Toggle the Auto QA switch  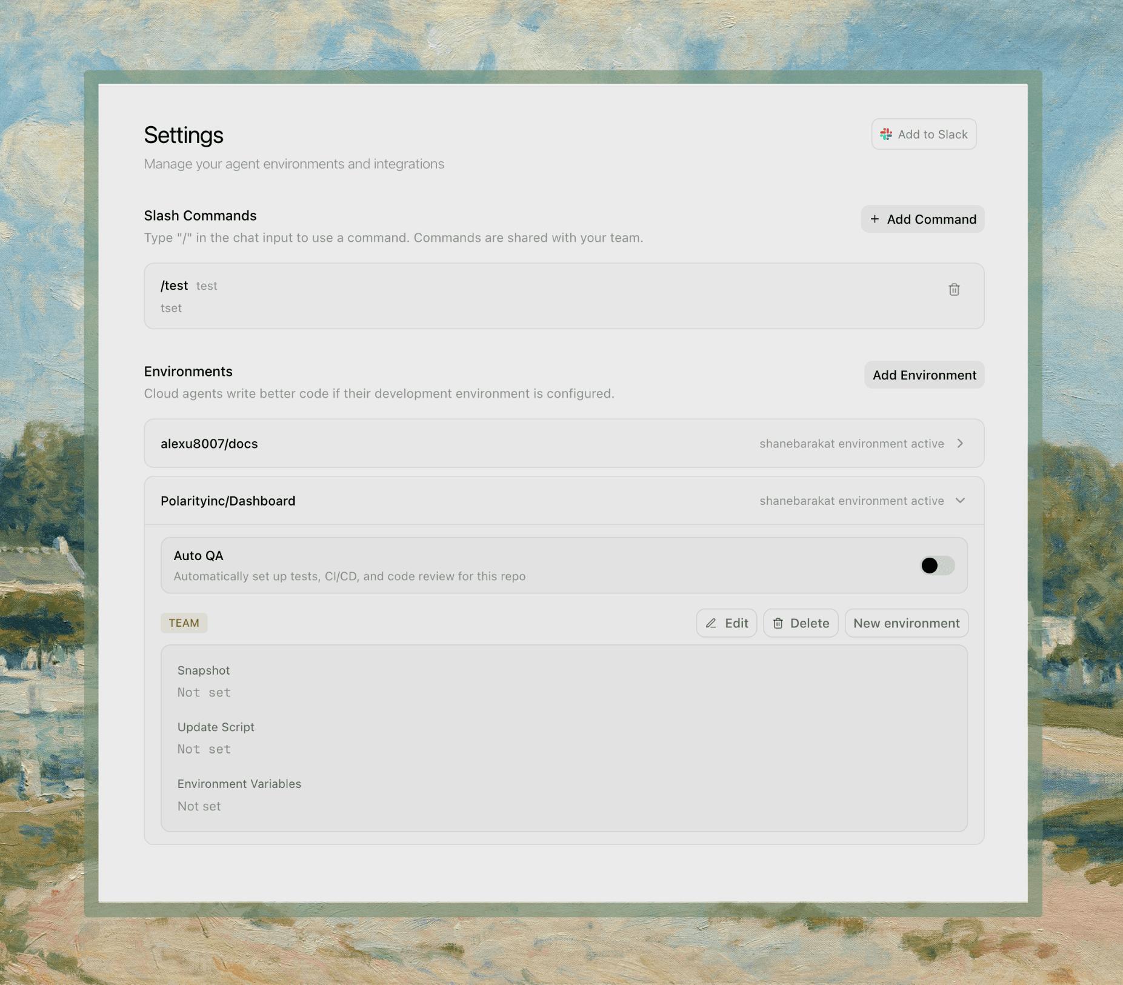coord(937,566)
